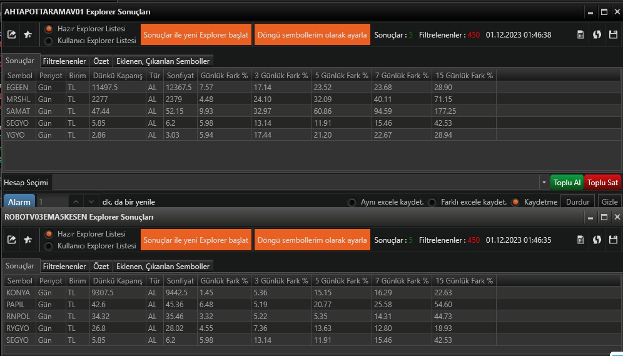The height and width of the screenshot is (356, 623).
Task: Click the red Toplu Sat button
Action: click(x=603, y=183)
